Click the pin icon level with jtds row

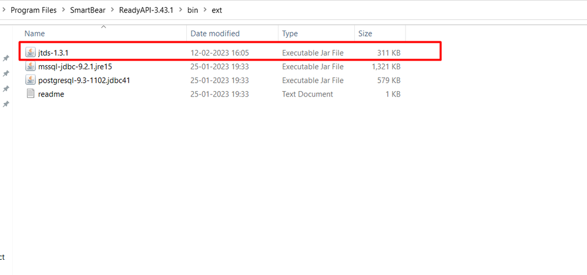6,58
